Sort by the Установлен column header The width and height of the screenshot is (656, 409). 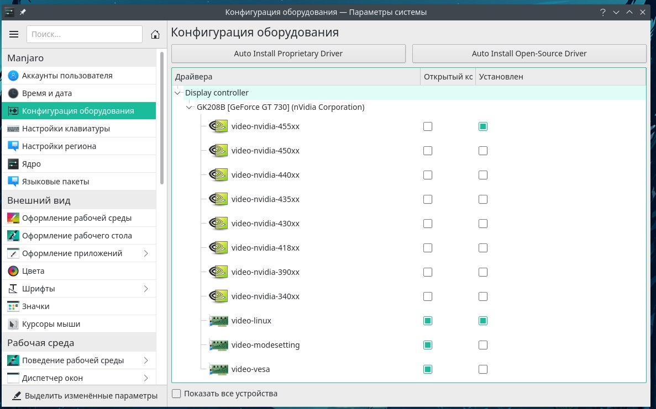[x=560, y=77]
